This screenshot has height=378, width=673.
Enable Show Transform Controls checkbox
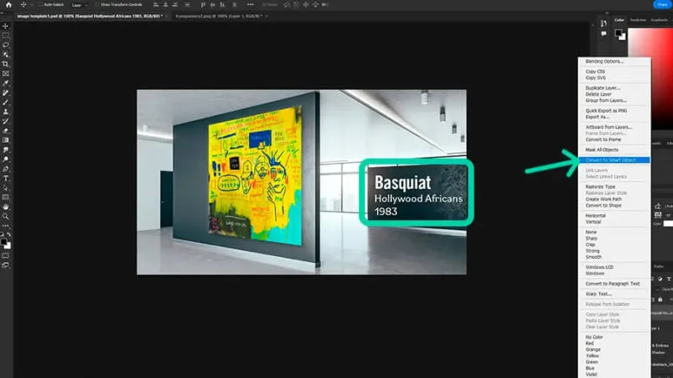point(98,5)
